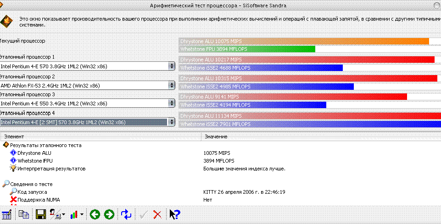This screenshot has height=224, width=441.
Task: Click the blue Whetstone iSSE2 4194 MFLOPS bar
Action: [x=252, y=105]
